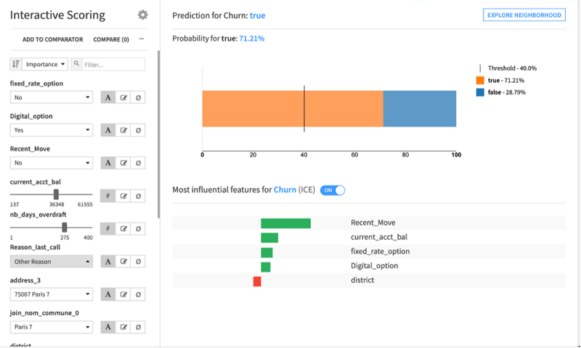Click the edit icon for address_3
The image size is (581, 348).
[x=123, y=294]
